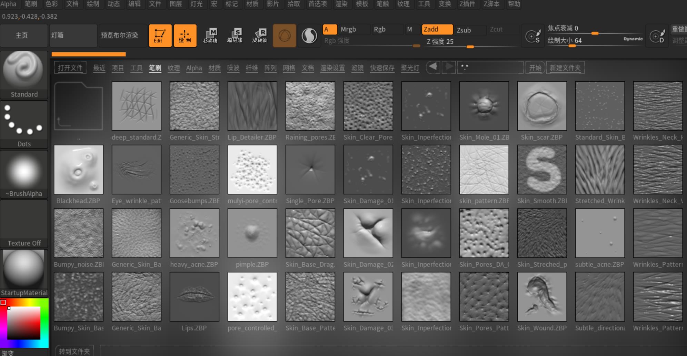This screenshot has width=687, height=356.
Task: Open the 渲染 menu
Action: point(341,4)
